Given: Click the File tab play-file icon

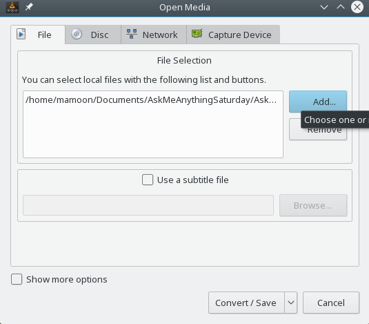Looking at the screenshot, I should [x=21, y=34].
